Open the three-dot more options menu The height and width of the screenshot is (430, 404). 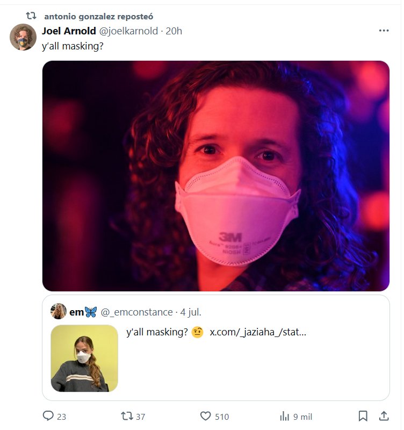384,31
